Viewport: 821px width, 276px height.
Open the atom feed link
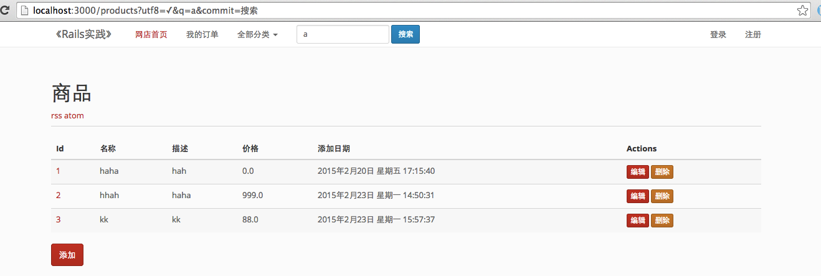click(x=74, y=116)
